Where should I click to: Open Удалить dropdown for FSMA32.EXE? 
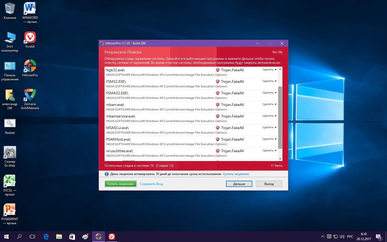[x=269, y=93]
